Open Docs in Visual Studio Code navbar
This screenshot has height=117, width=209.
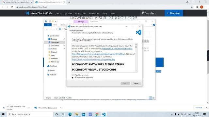[58, 13]
